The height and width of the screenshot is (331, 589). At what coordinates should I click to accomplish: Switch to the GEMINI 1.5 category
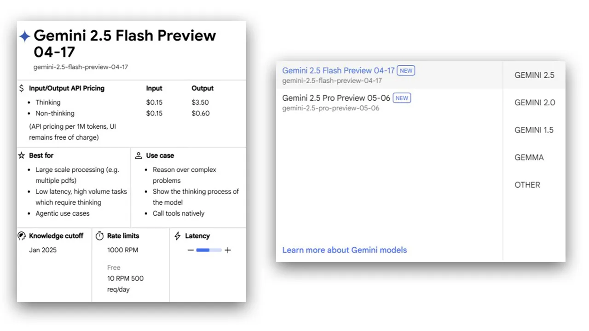534,130
